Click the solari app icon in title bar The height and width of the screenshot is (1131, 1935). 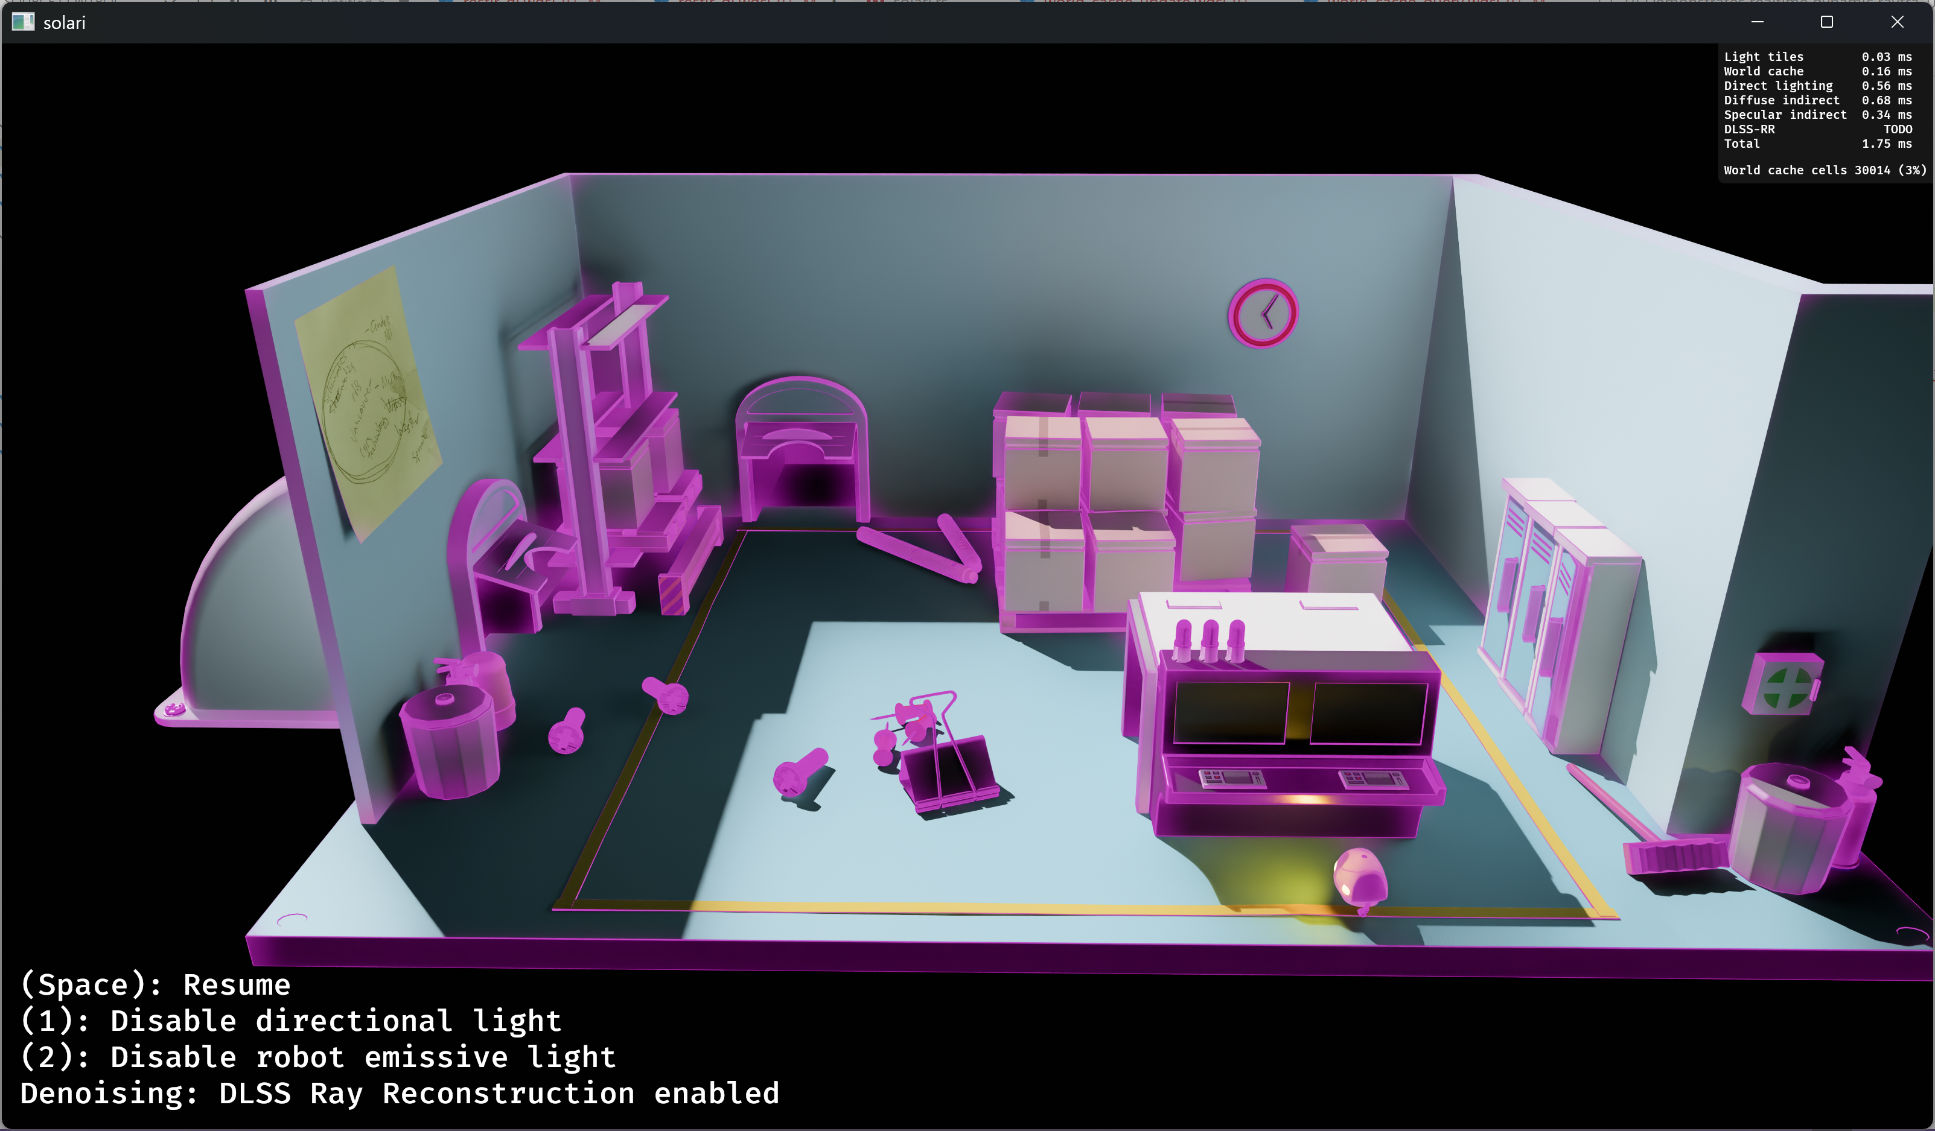[x=23, y=22]
